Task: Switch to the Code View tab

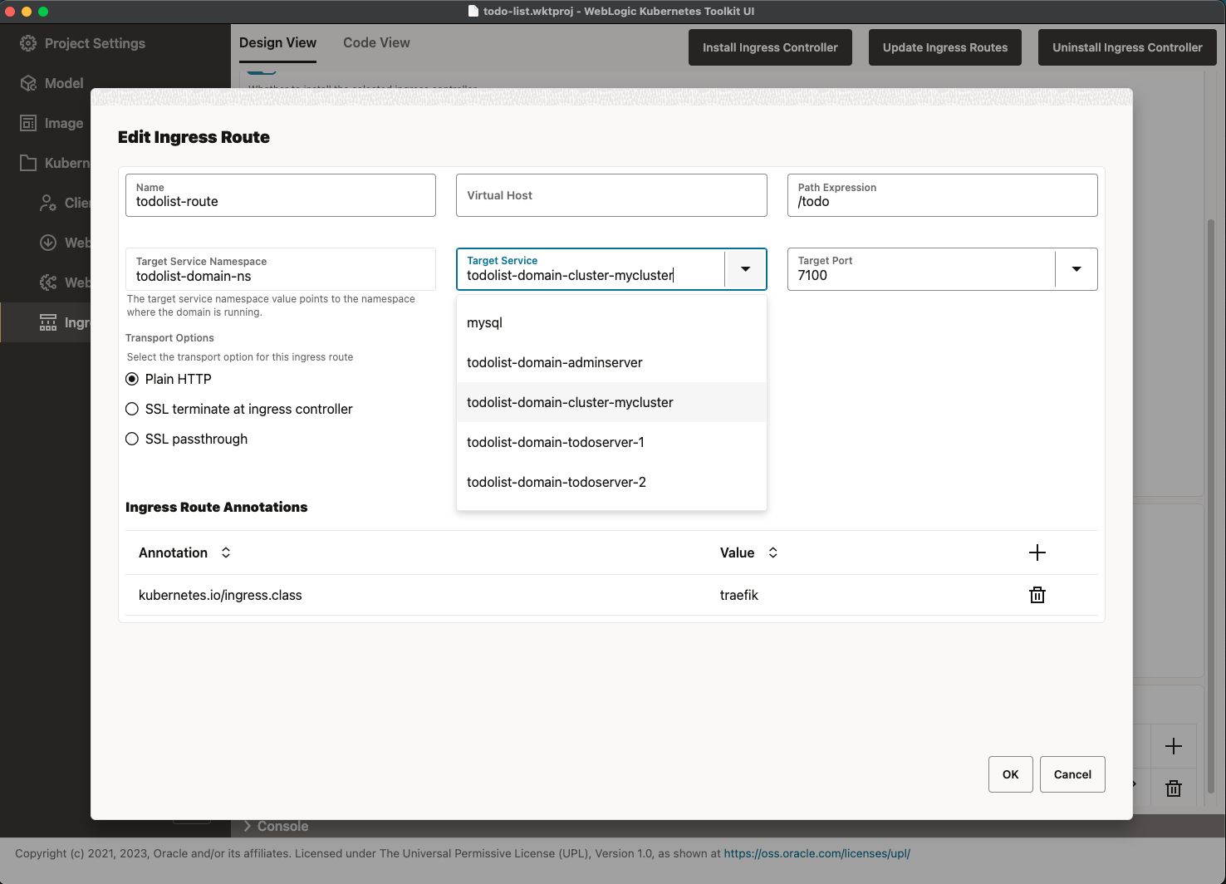Action: [x=376, y=43]
